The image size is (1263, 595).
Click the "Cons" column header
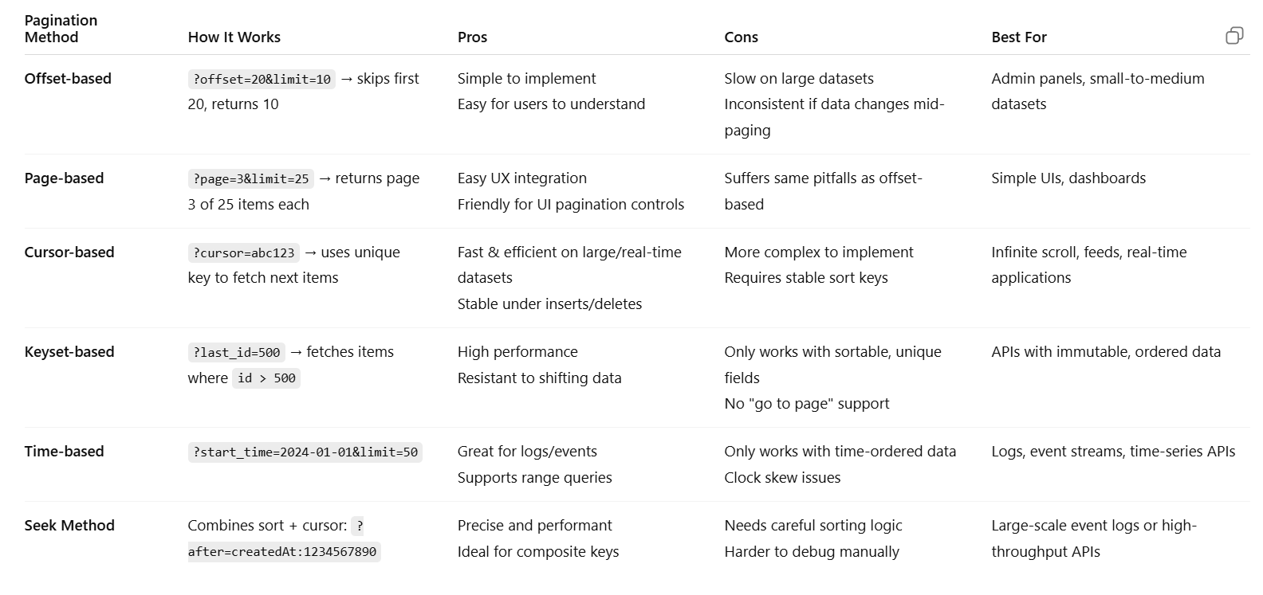(741, 37)
